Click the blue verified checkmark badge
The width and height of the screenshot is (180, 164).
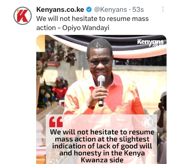point(89,10)
